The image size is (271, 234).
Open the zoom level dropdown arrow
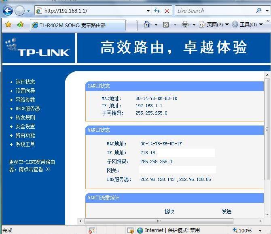click(260, 230)
